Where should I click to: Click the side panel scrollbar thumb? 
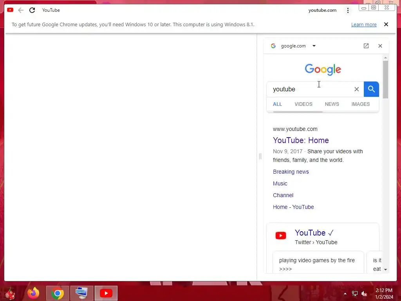[385, 80]
